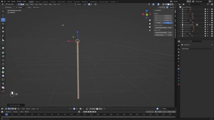Click the Open image button in UV editor

tap(99, 109)
